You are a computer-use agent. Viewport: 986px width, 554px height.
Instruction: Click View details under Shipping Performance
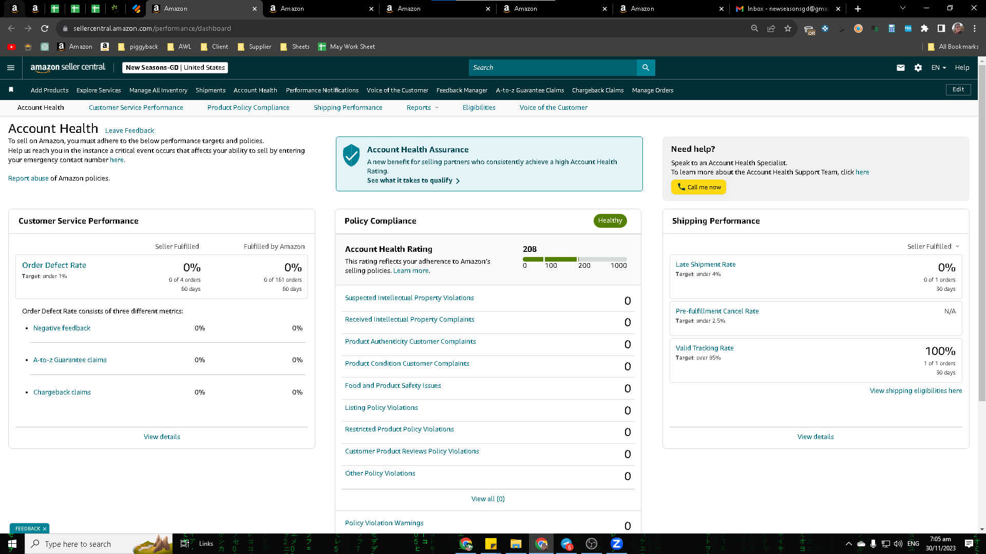pyautogui.click(x=816, y=437)
